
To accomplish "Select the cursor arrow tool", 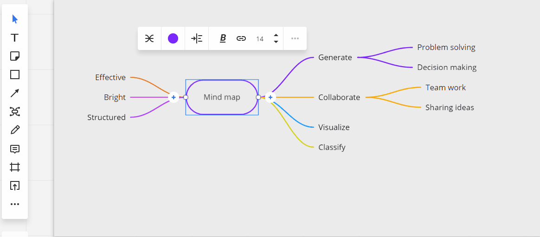I will coord(15,19).
